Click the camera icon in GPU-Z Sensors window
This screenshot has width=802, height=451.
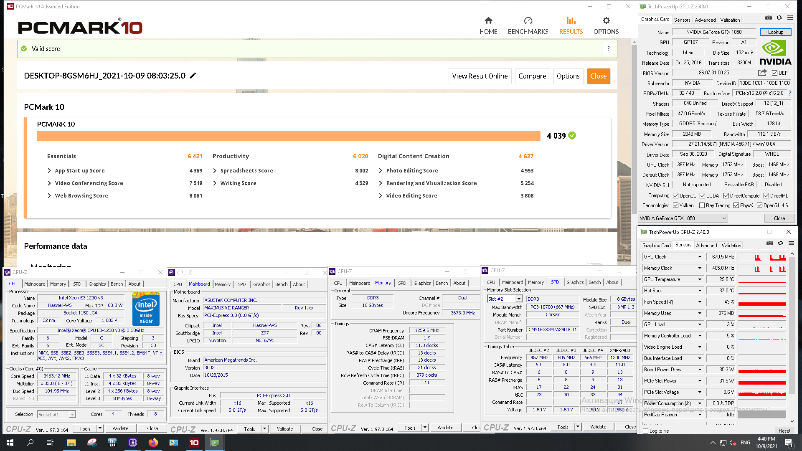coord(770,243)
